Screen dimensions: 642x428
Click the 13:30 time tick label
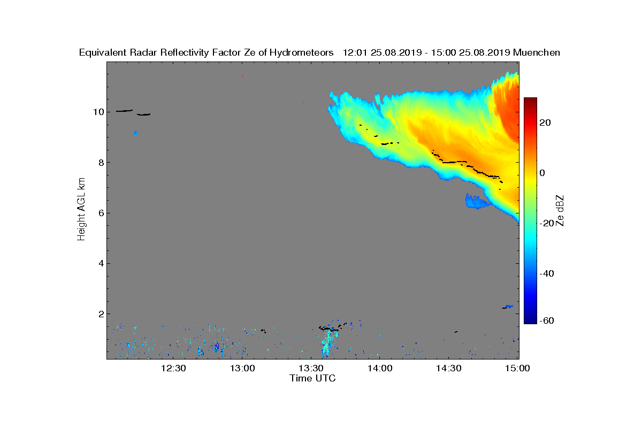pos(311,369)
